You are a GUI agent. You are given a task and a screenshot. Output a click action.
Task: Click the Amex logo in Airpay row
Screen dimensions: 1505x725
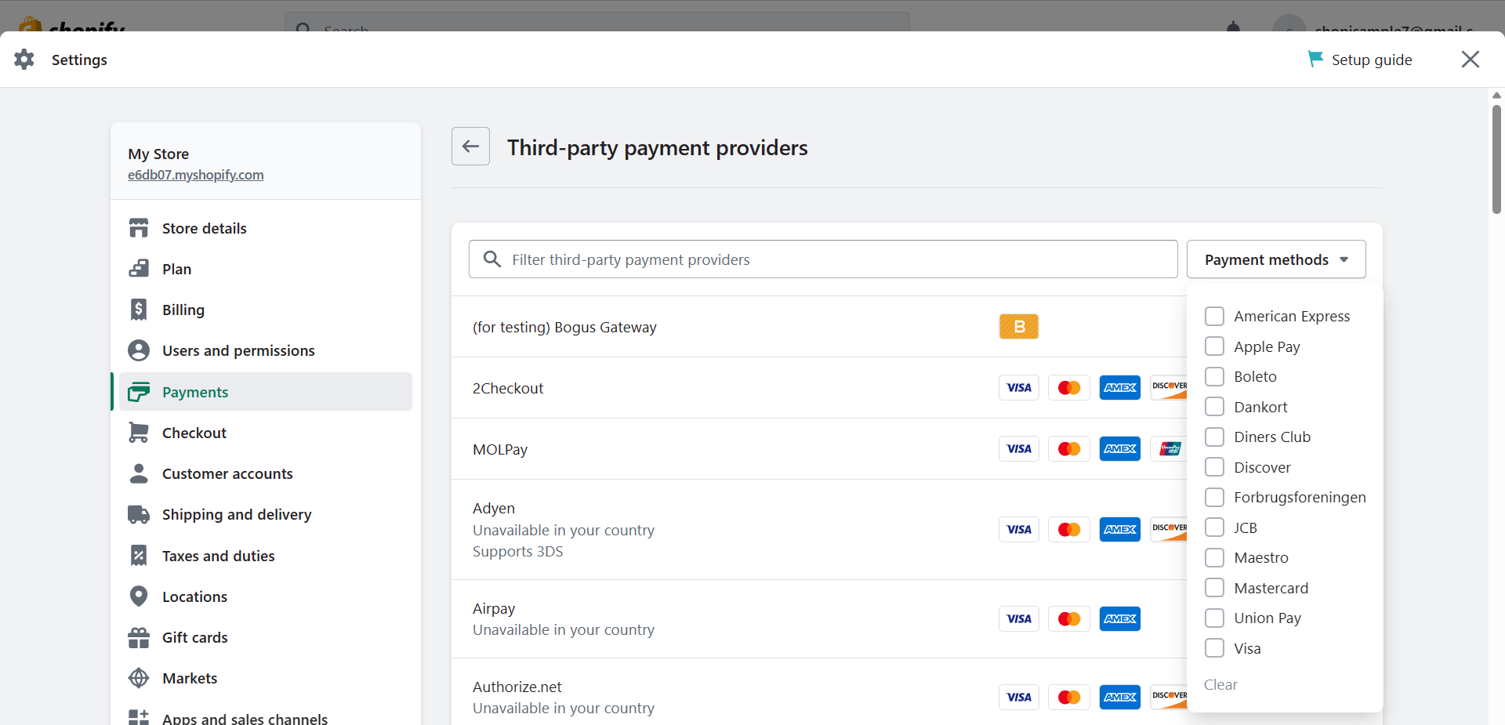1120,619
